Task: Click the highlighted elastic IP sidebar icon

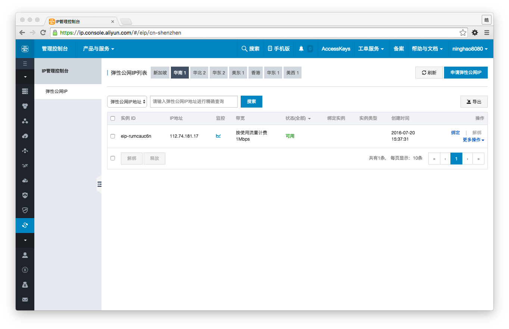Action: point(25,225)
